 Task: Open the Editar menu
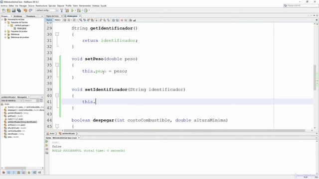tap(11, 5)
